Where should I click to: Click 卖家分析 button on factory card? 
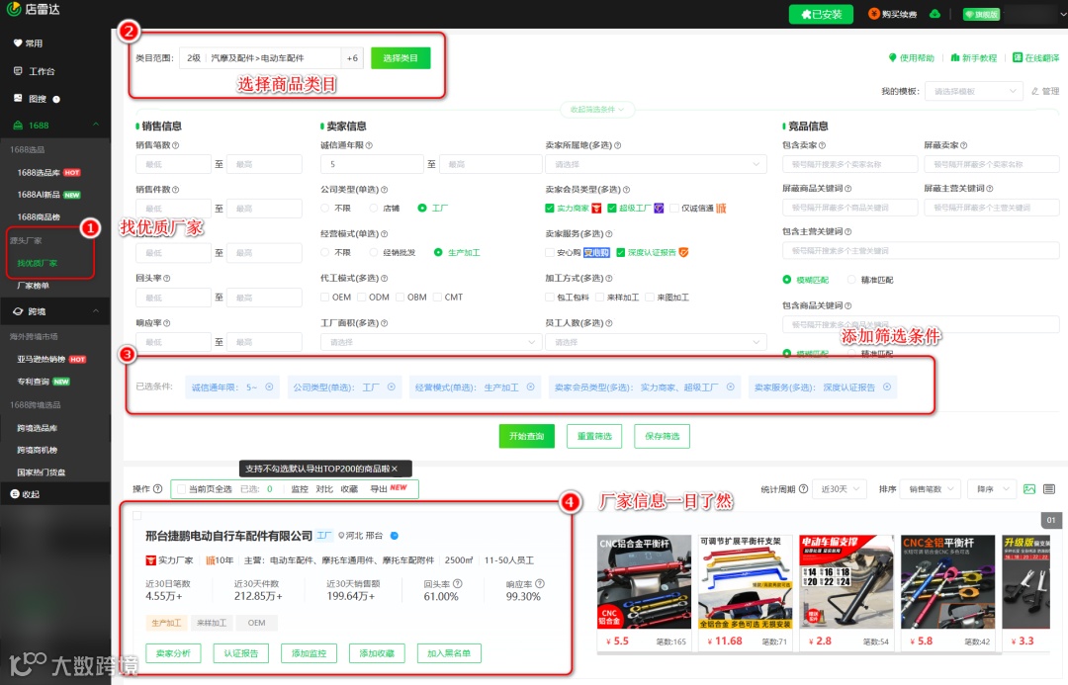(x=173, y=653)
